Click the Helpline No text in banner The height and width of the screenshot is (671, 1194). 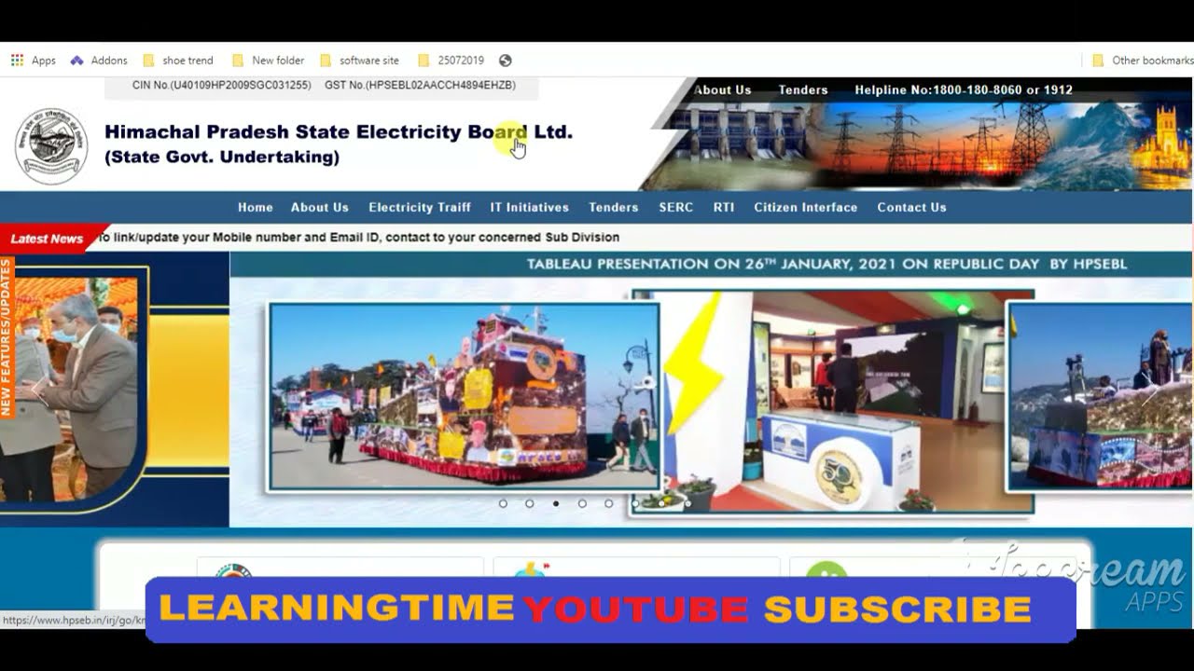pos(964,90)
